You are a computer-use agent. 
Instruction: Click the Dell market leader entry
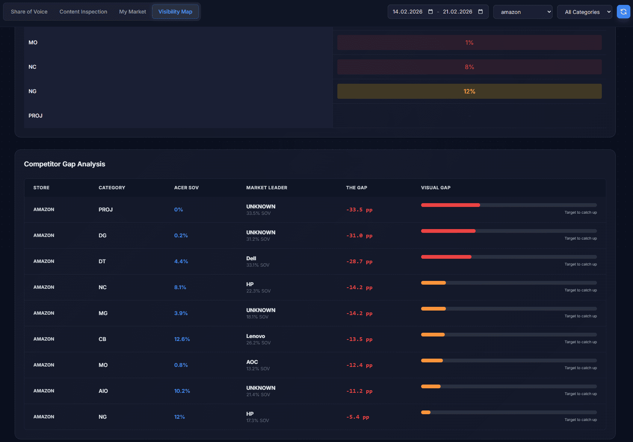pyautogui.click(x=251, y=258)
